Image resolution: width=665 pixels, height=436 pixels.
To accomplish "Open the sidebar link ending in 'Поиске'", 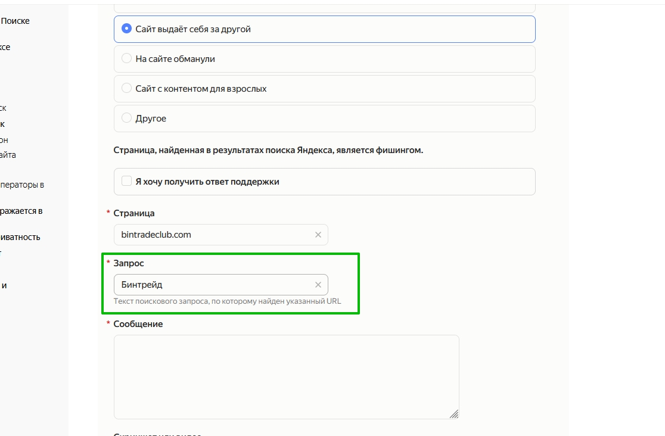I will click(x=15, y=21).
